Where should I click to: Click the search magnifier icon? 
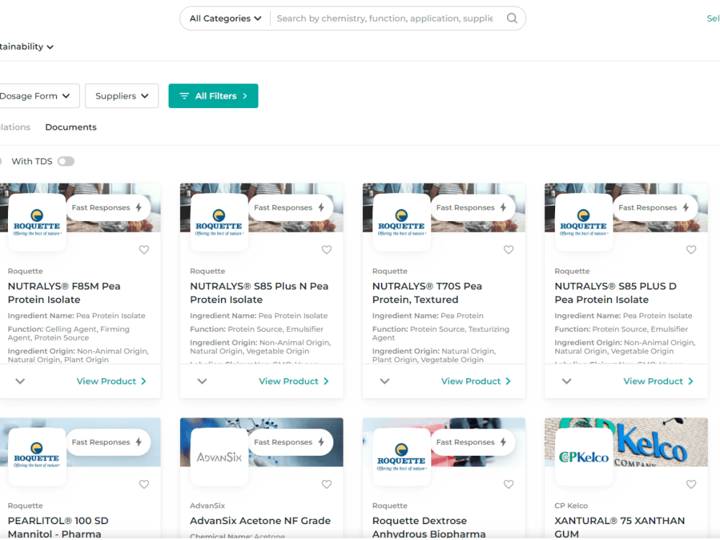511,19
